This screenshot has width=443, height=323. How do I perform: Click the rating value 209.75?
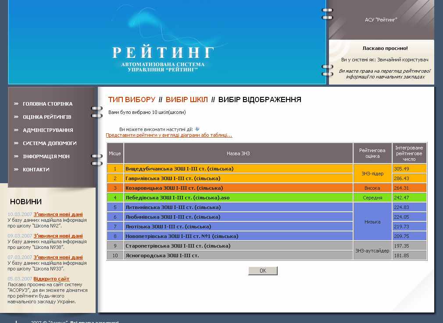tap(401, 236)
